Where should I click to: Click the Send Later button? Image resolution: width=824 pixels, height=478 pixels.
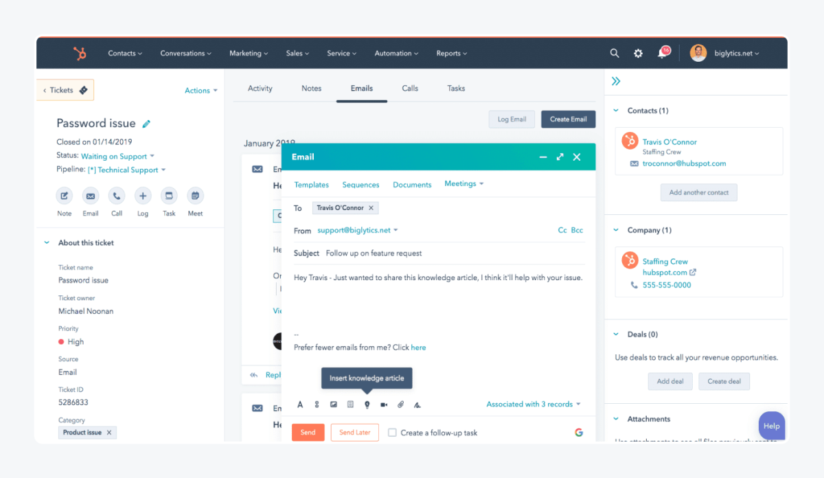354,432
